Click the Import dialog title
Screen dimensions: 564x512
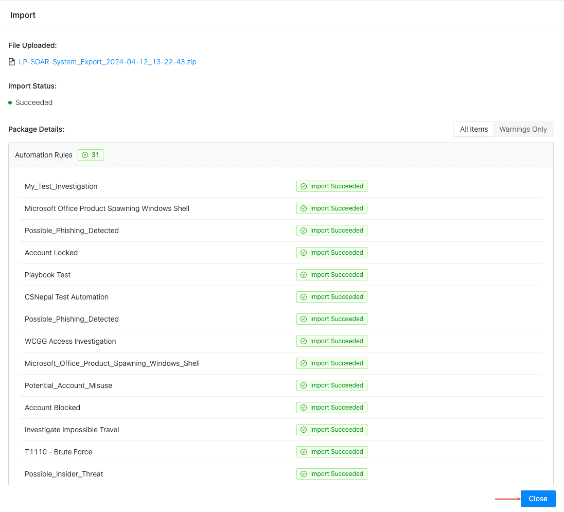click(23, 15)
